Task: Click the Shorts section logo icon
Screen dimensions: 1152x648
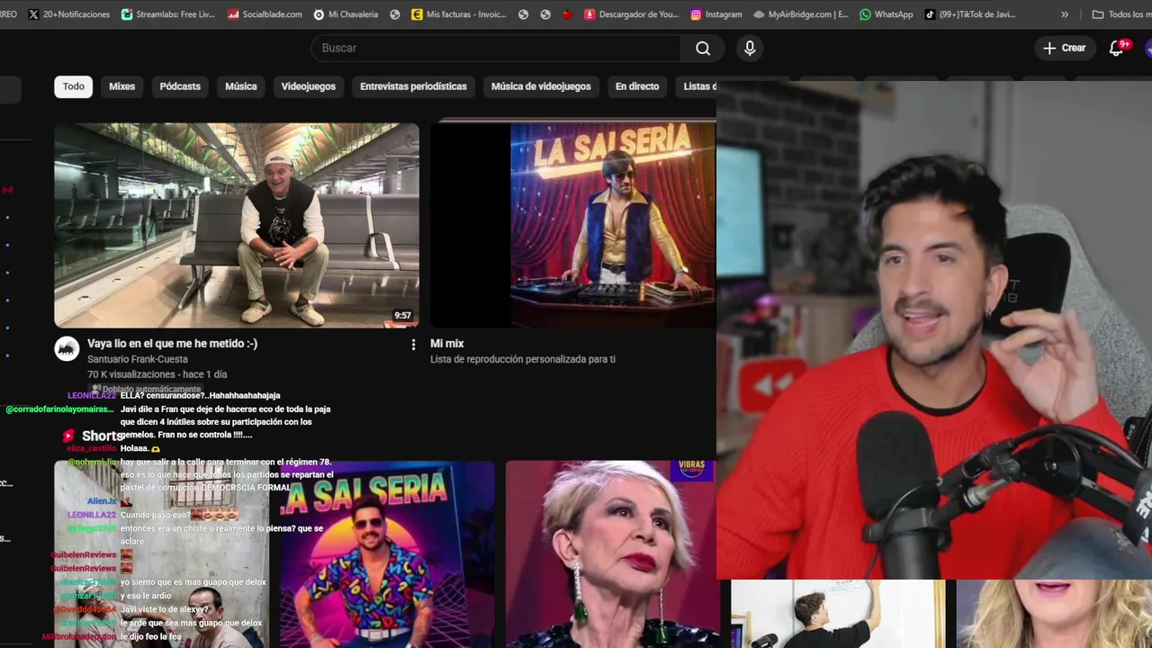Action: pos(68,436)
